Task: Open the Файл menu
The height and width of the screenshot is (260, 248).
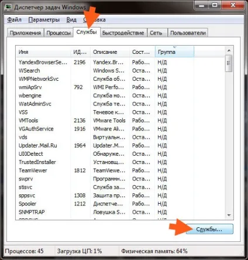Action: tap(14, 20)
